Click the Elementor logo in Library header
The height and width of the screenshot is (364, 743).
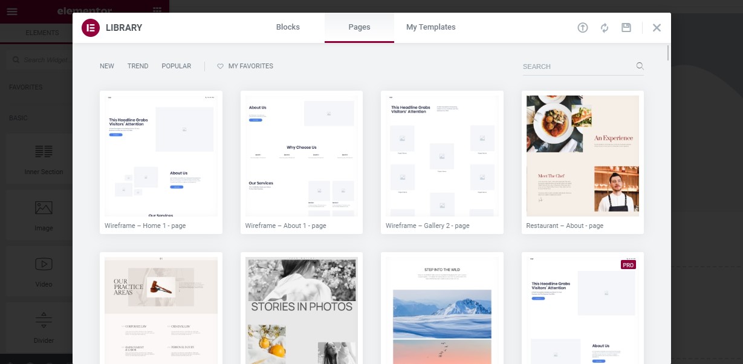click(x=91, y=28)
